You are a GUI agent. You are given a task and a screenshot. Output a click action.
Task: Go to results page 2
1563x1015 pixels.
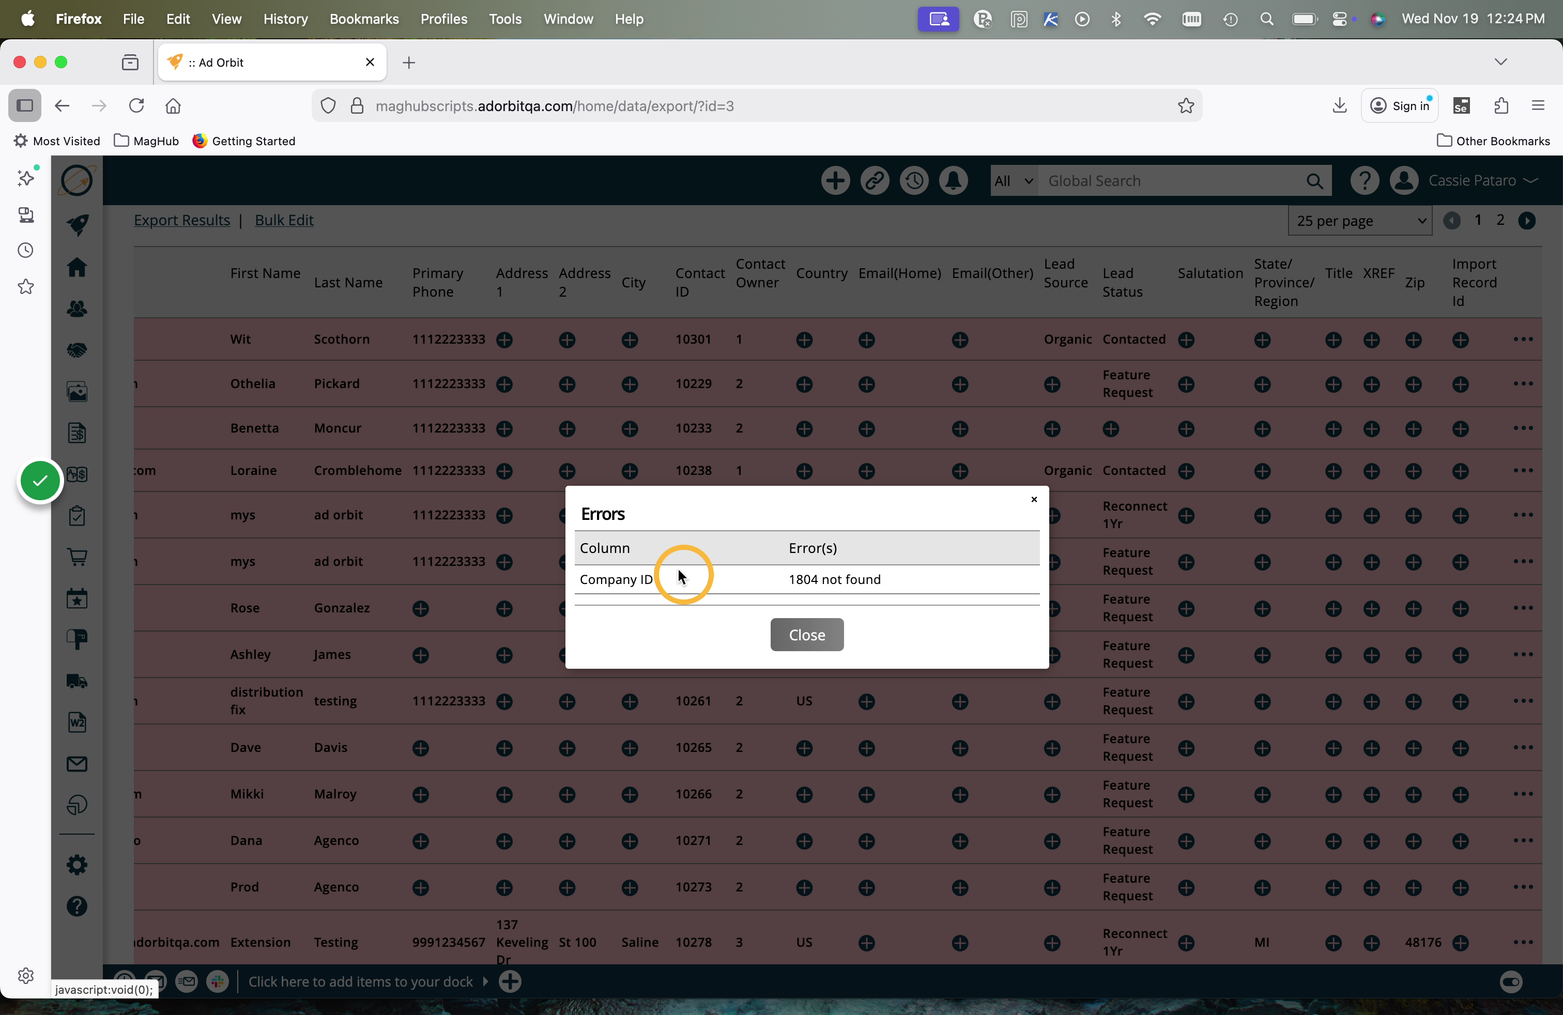1500,220
